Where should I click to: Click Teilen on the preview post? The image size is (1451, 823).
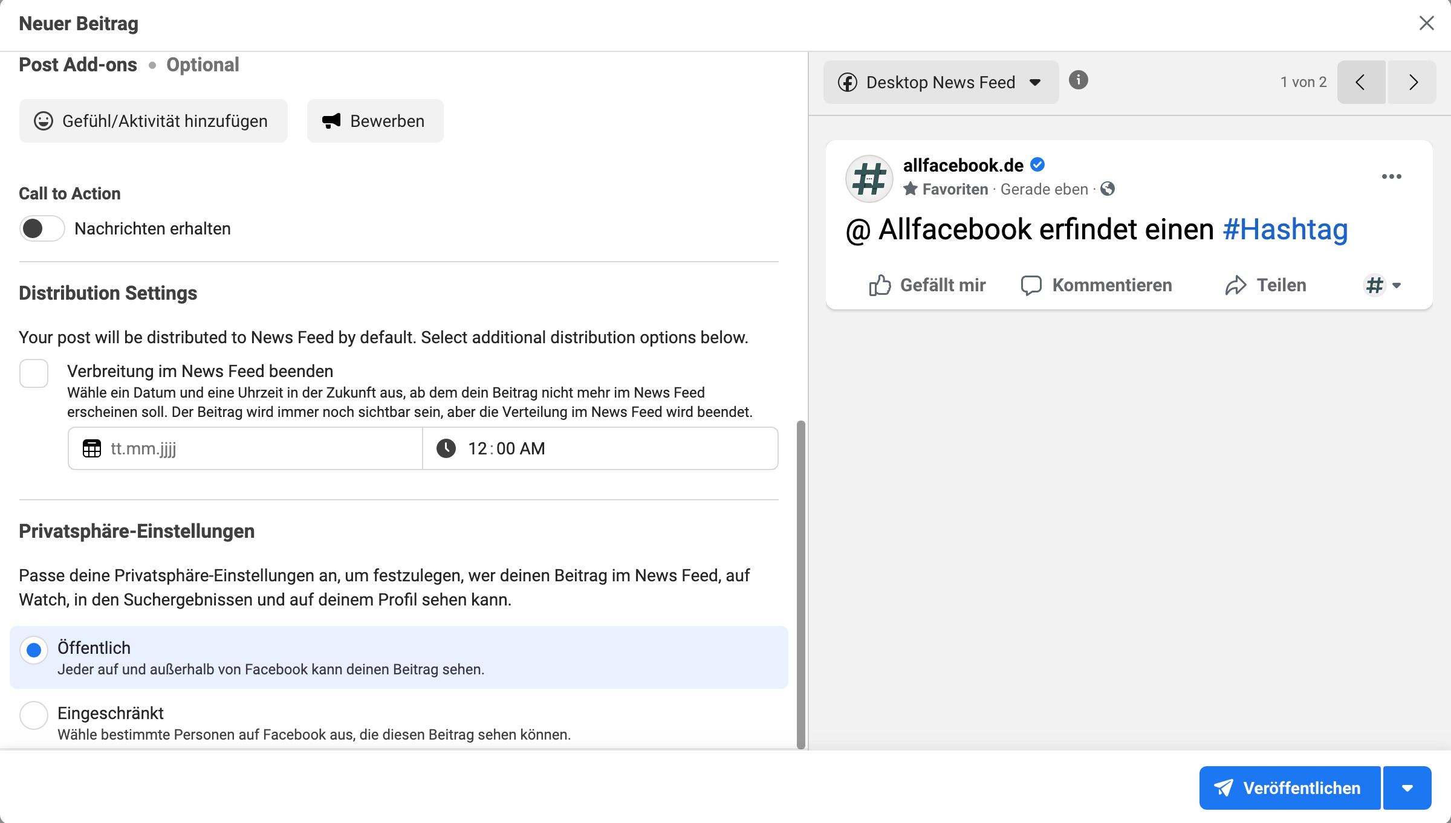pos(1265,285)
